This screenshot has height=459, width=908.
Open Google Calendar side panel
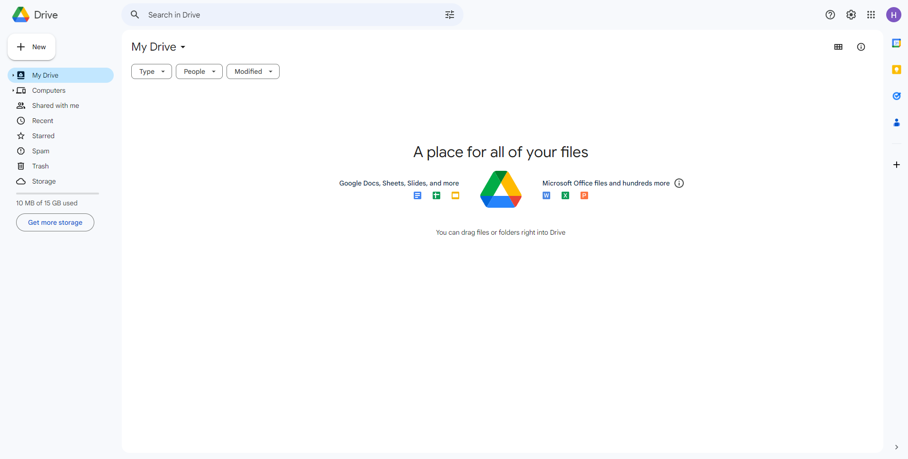[897, 43]
